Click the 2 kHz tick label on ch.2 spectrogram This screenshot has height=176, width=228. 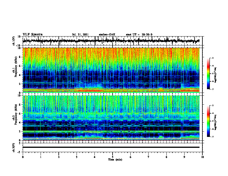pyautogui.click(x=20, y=131)
